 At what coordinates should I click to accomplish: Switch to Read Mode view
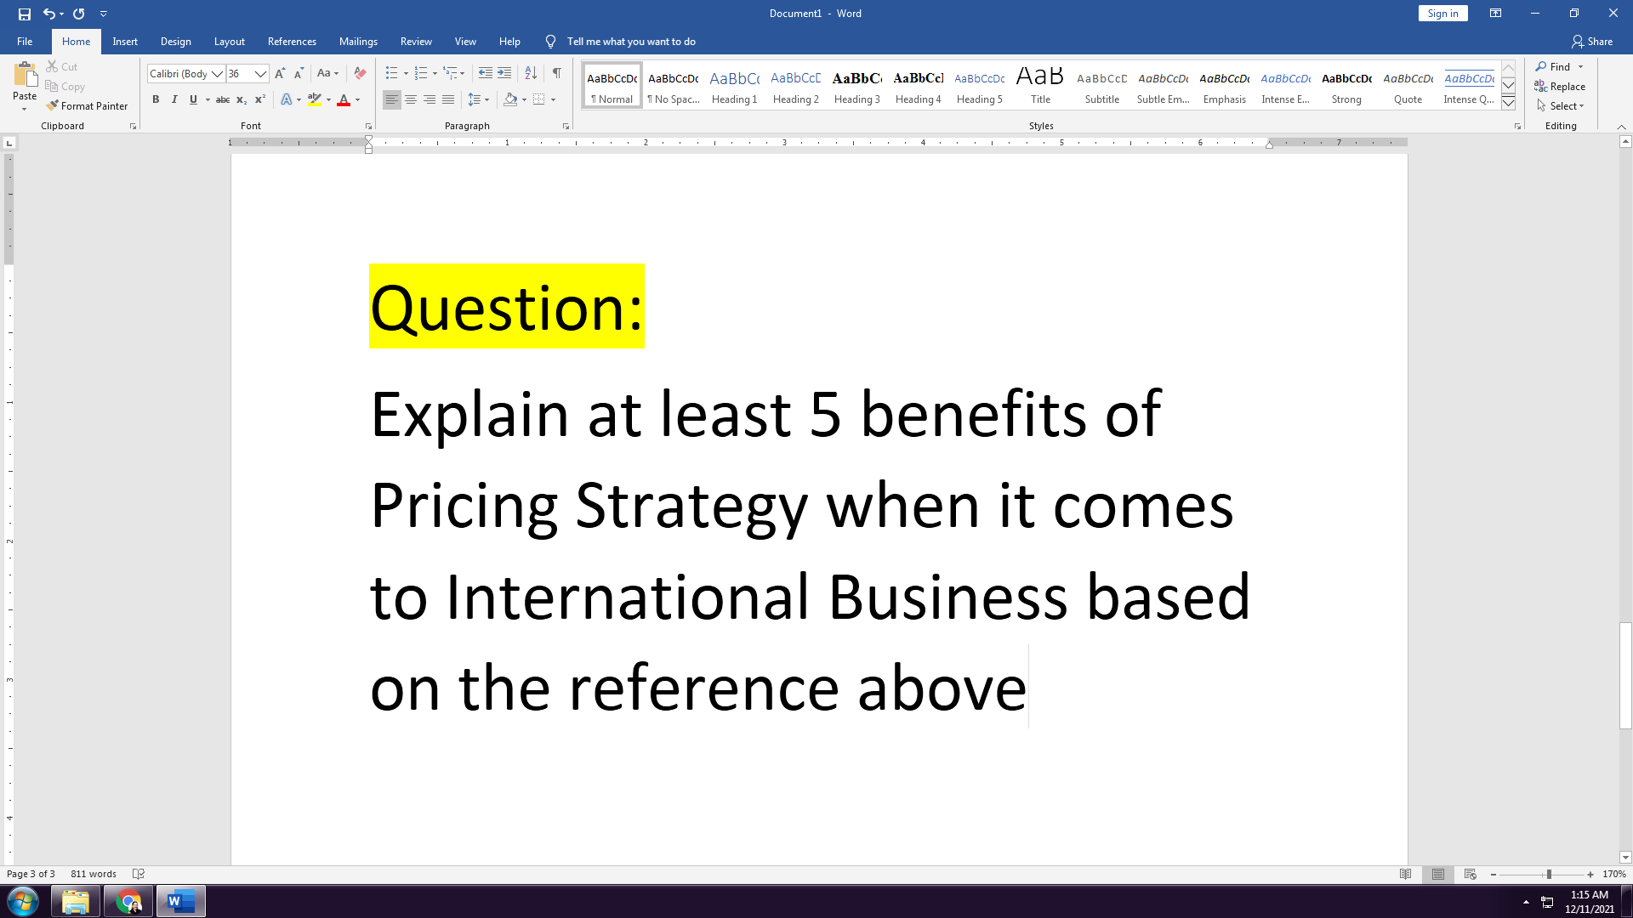(x=1406, y=874)
